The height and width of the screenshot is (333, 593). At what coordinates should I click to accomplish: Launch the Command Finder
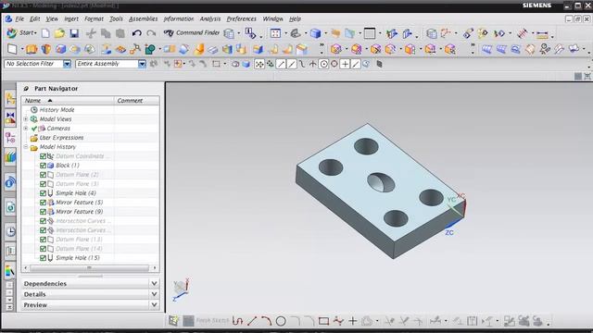click(192, 33)
